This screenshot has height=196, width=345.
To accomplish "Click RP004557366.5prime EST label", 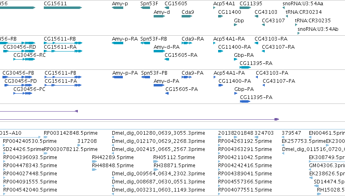I will 245,182.
